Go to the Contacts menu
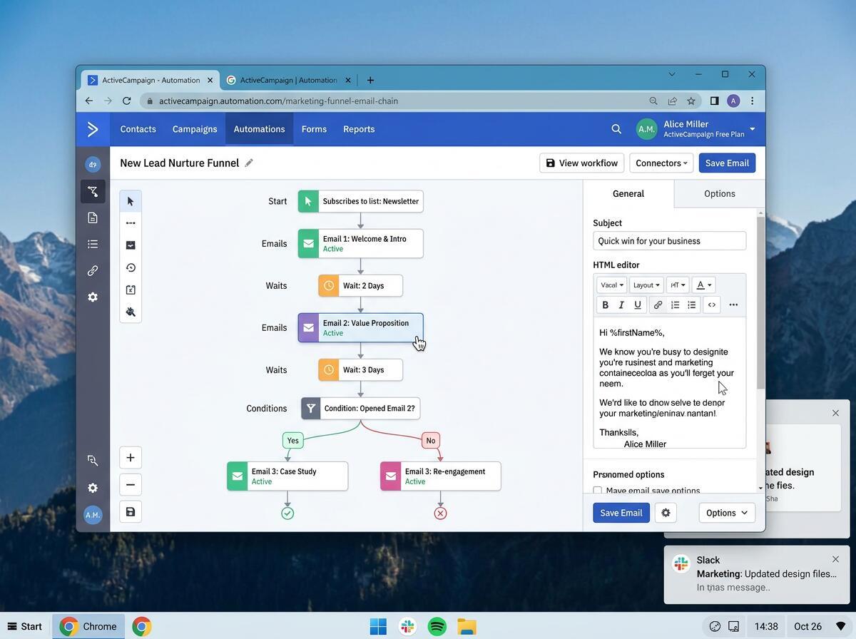The image size is (856, 639). click(138, 129)
